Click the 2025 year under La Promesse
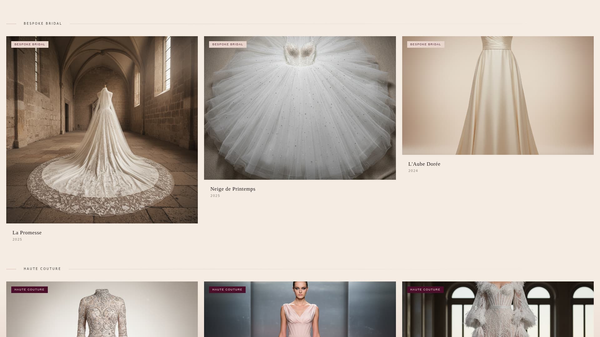Image resolution: width=600 pixels, height=337 pixels. coord(17,240)
